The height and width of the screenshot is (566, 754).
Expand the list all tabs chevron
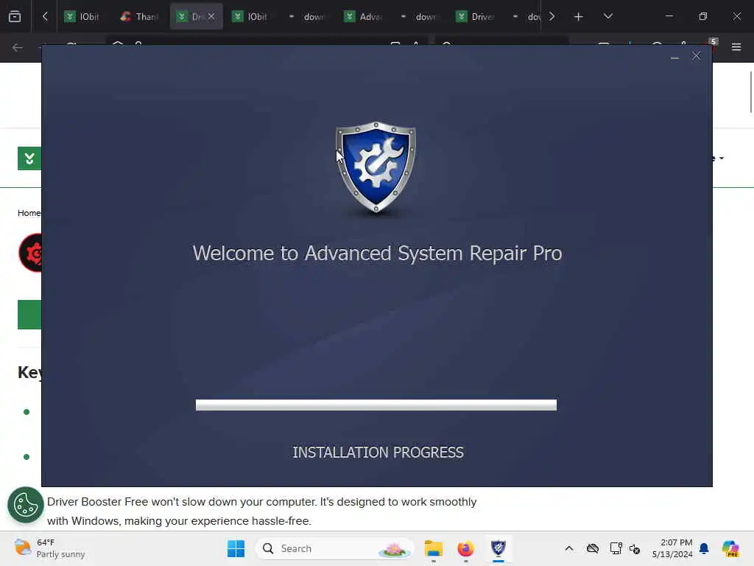coord(607,16)
